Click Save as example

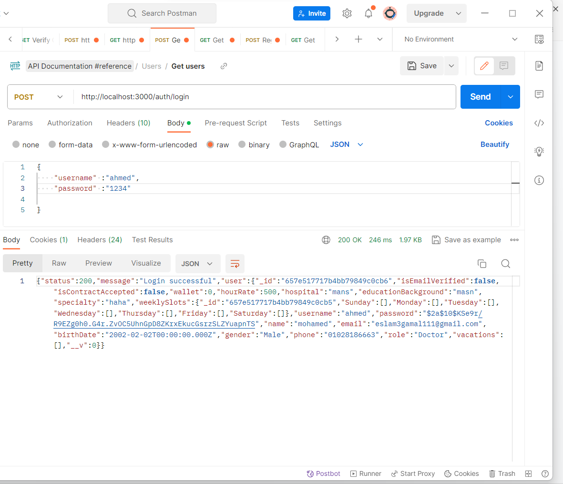point(466,240)
